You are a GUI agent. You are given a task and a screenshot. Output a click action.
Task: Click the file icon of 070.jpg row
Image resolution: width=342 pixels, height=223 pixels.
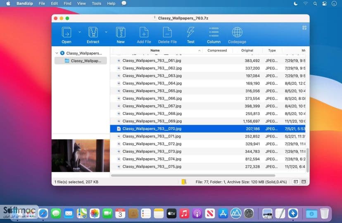[x=119, y=128]
